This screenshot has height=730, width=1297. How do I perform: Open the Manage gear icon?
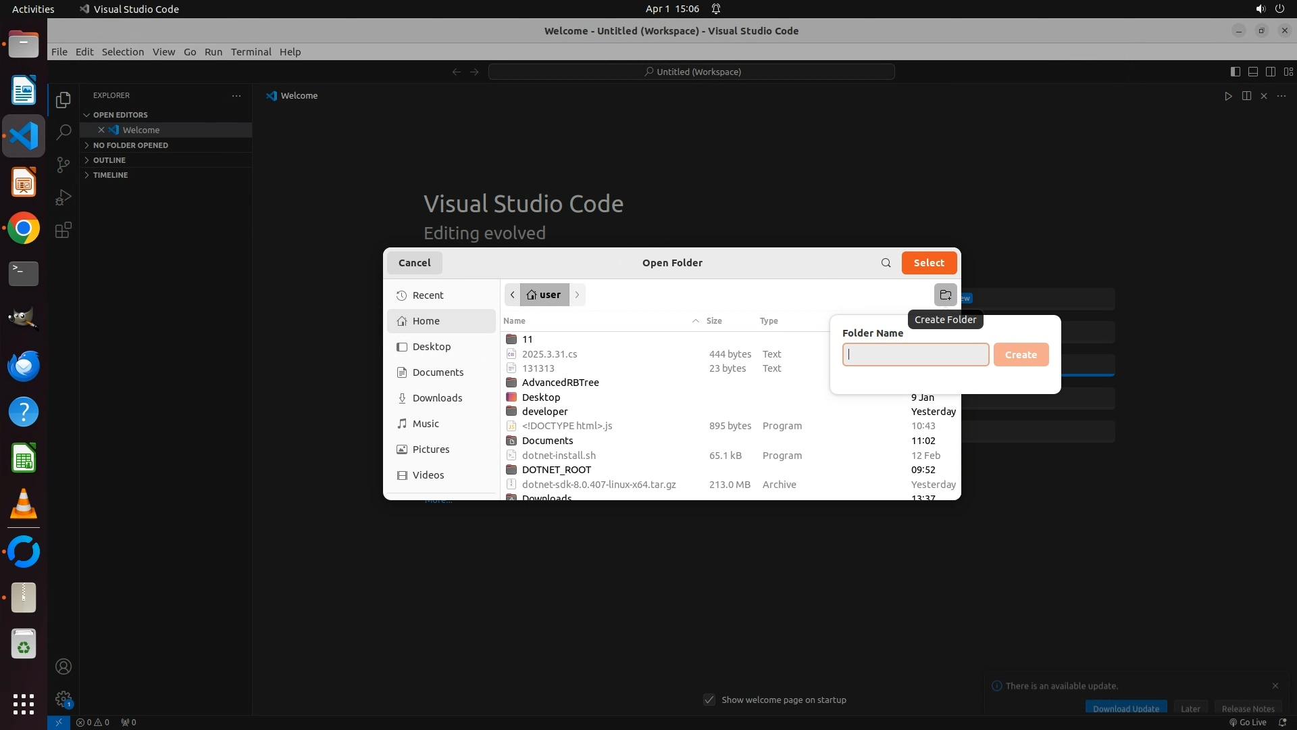coord(63,699)
